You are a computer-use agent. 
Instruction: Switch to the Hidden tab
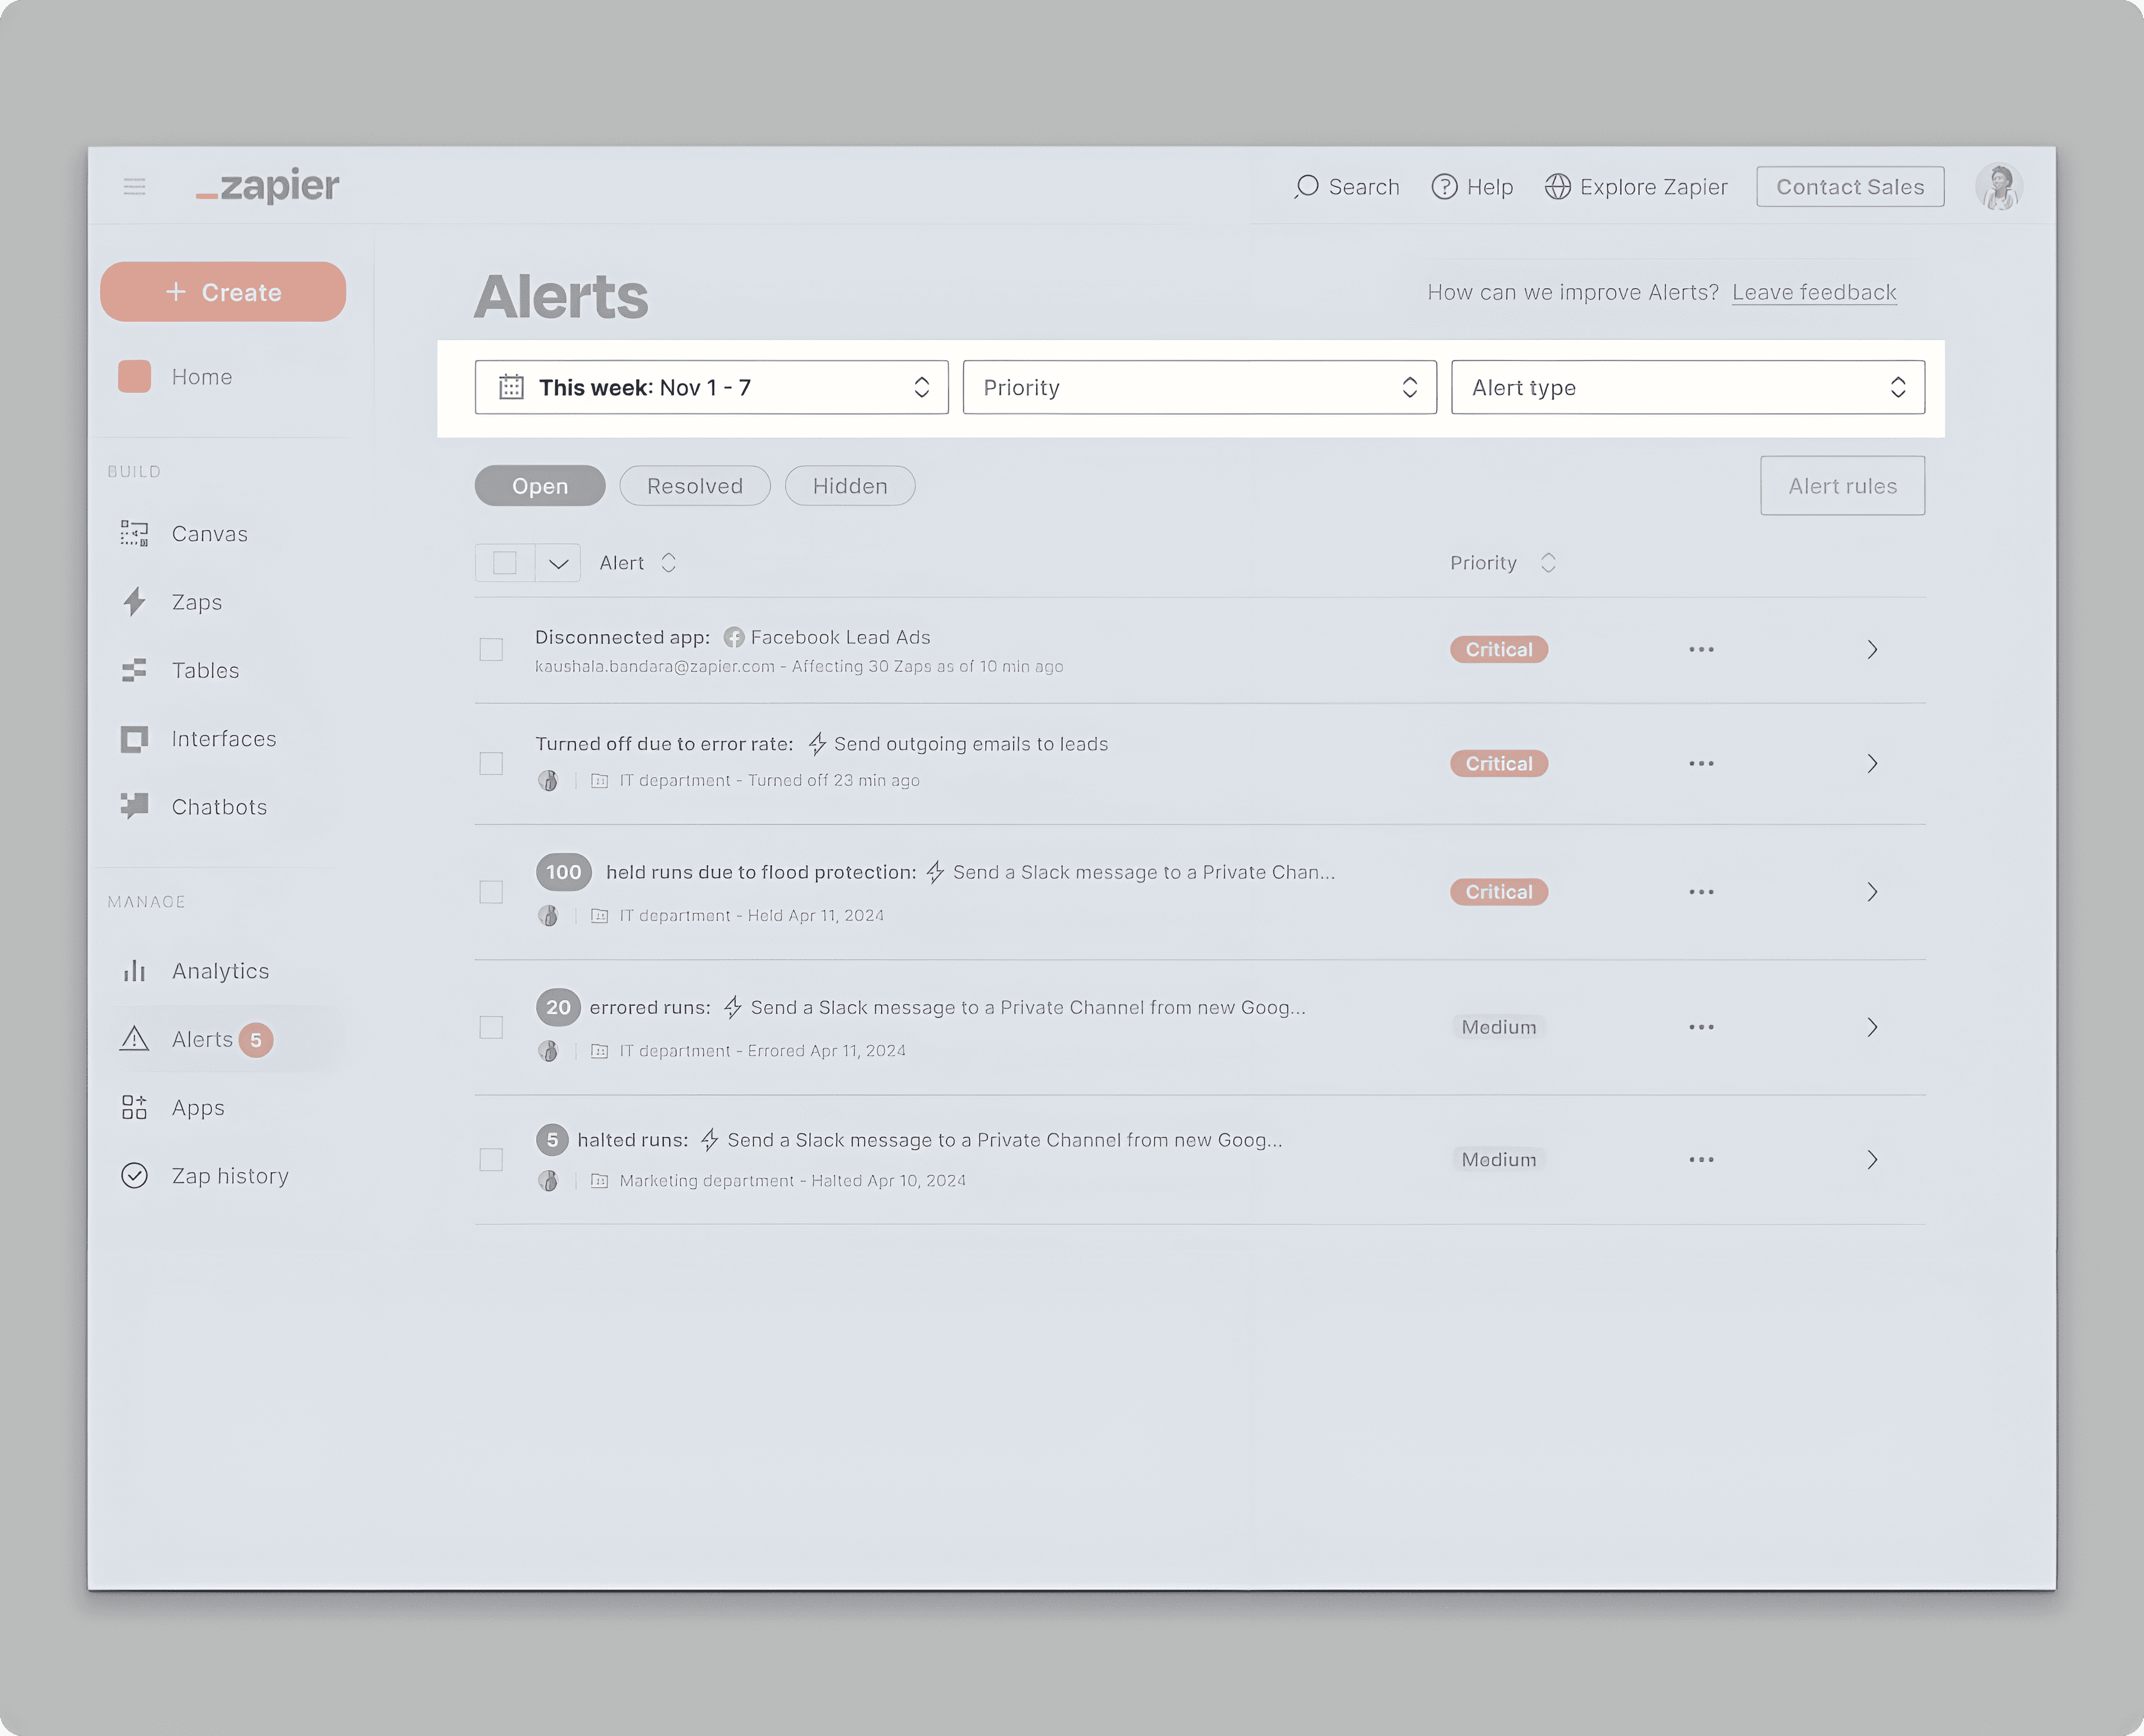pos(849,486)
